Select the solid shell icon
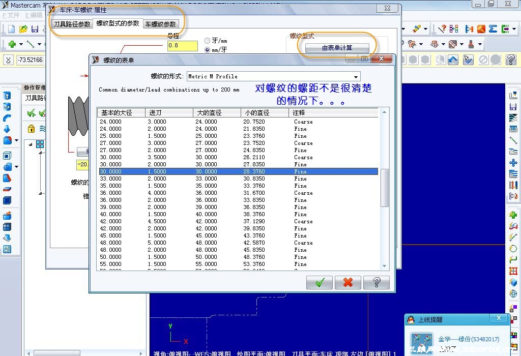The image size is (521, 356). (7, 156)
